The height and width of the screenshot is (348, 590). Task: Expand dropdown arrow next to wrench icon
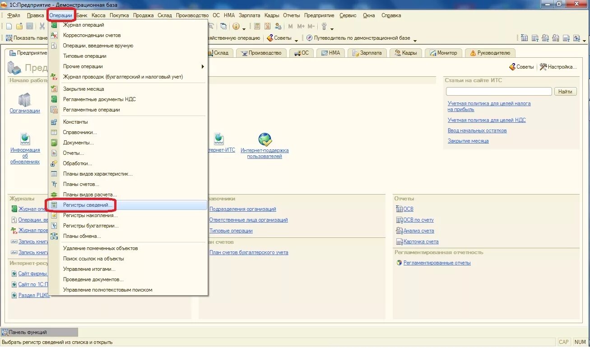pyautogui.click(x=332, y=29)
